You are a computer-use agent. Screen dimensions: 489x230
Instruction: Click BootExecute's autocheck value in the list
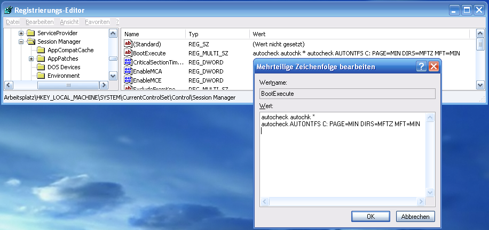point(356,53)
